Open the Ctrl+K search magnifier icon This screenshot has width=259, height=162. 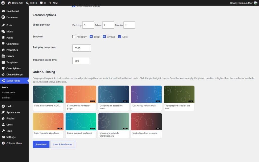[x=27, y=3]
